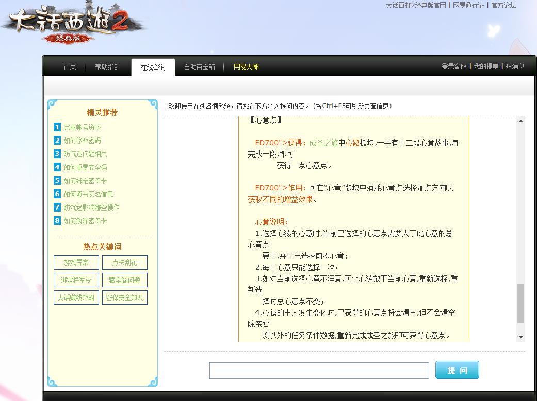Click the 密保安全知识 keyword button
This screenshot has height=401, width=537.
[x=125, y=298]
